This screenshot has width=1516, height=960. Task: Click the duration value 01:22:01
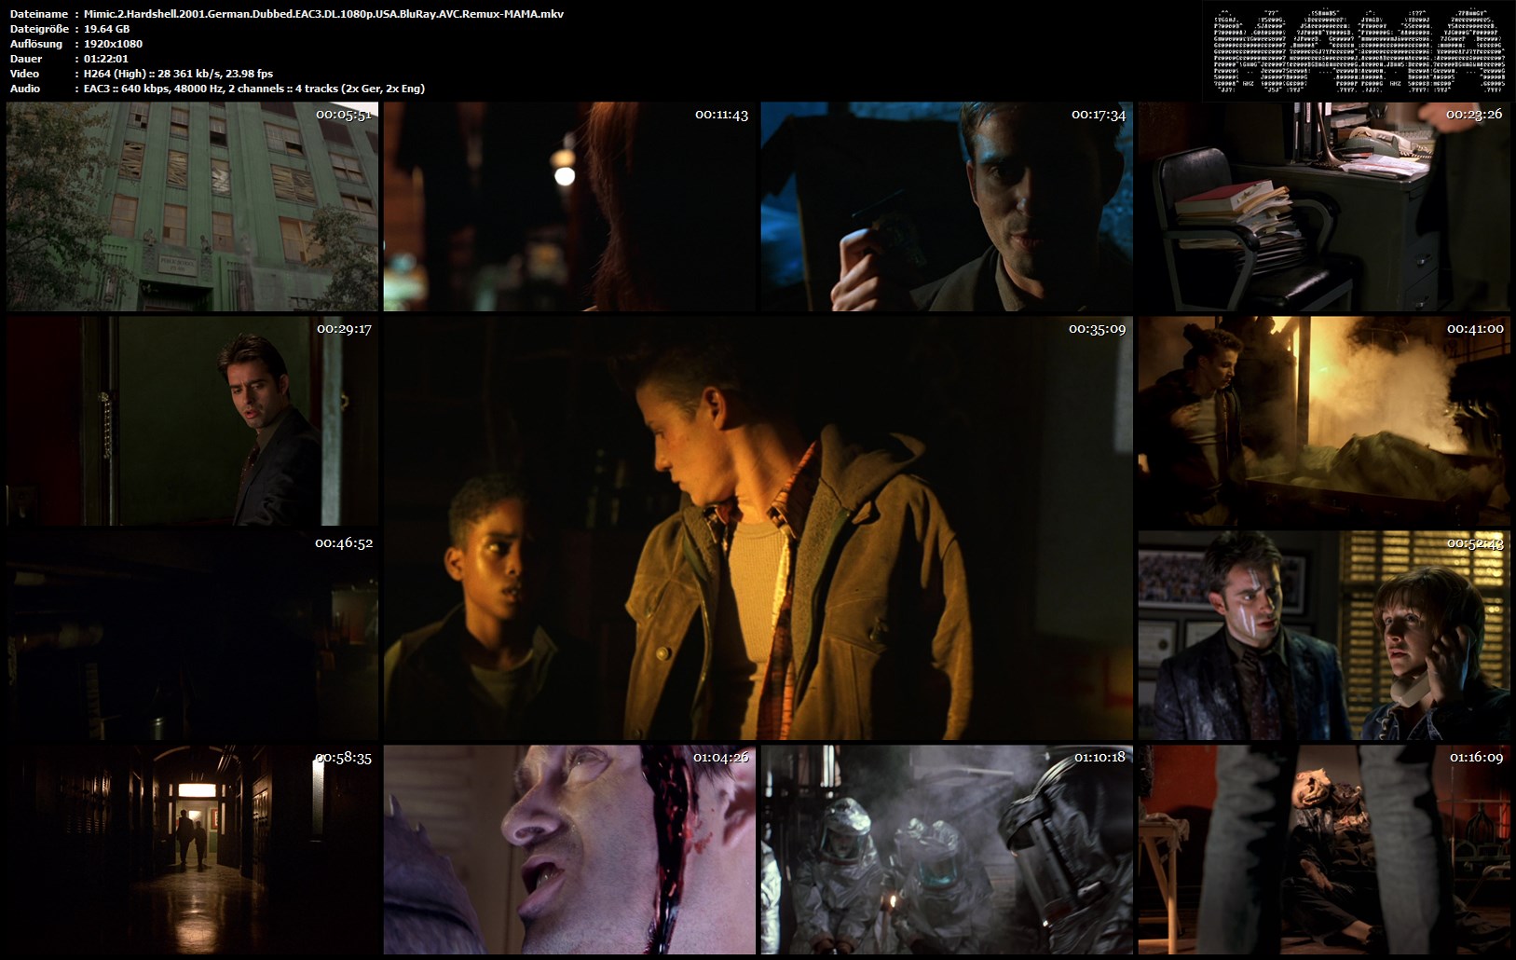106,59
